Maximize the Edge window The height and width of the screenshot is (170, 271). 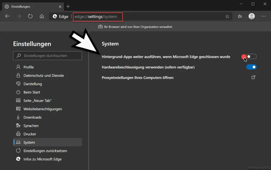(253, 4)
